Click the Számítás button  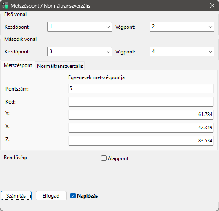point(16,196)
